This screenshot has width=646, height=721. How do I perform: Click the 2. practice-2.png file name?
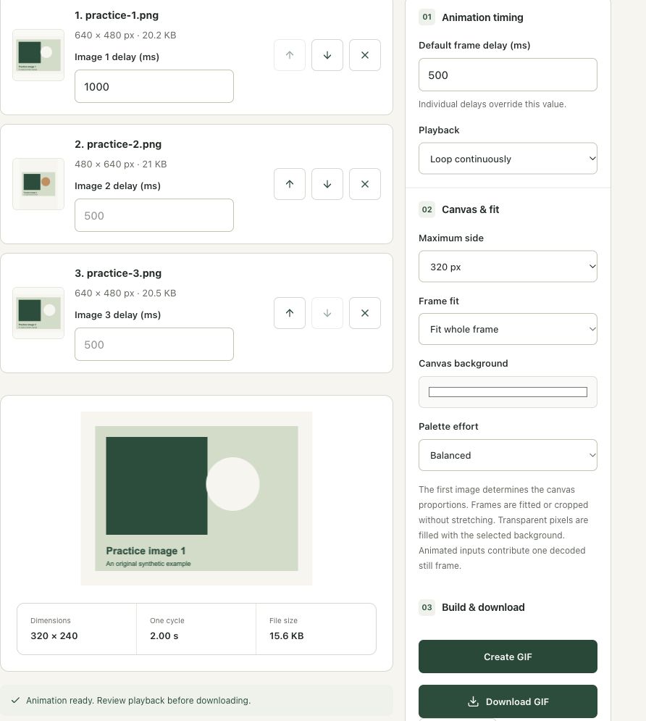pos(118,144)
